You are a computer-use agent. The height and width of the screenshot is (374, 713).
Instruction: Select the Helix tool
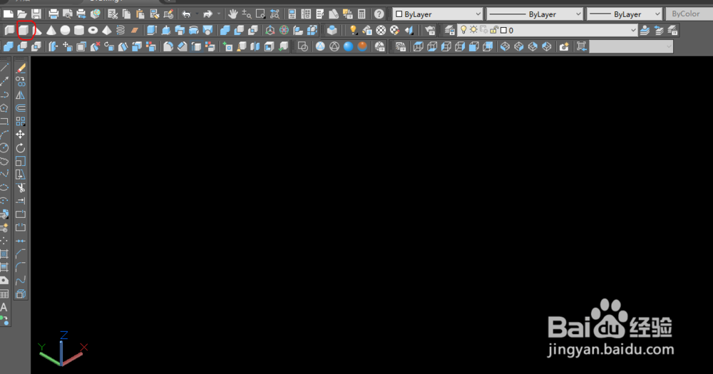tap(120, 31)
